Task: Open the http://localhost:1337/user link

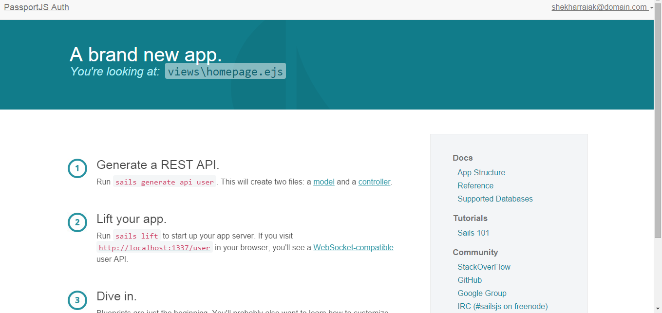Action: click(x=154, y=248)
